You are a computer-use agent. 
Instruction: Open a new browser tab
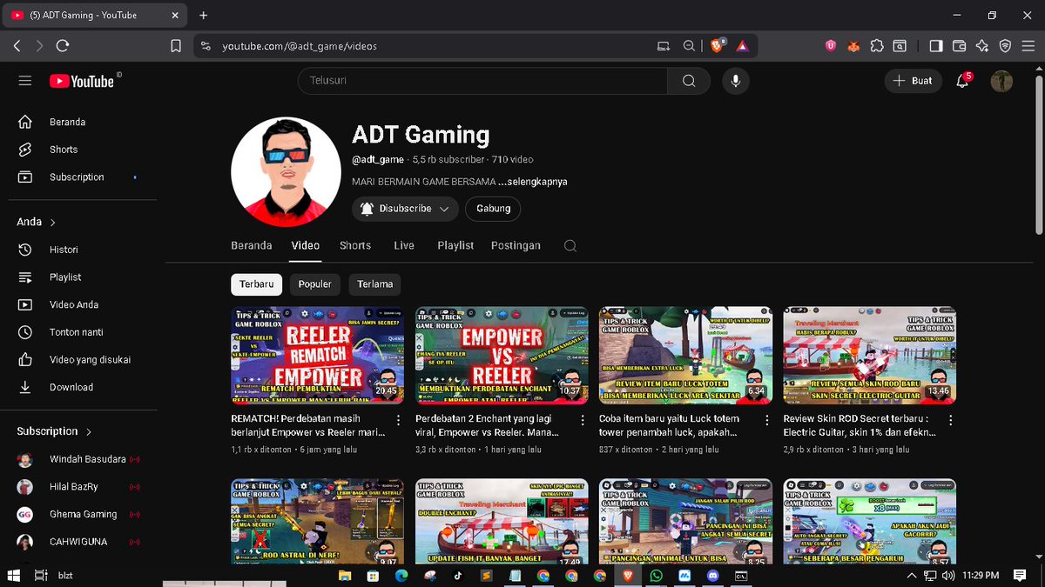[x=203, y=15]
